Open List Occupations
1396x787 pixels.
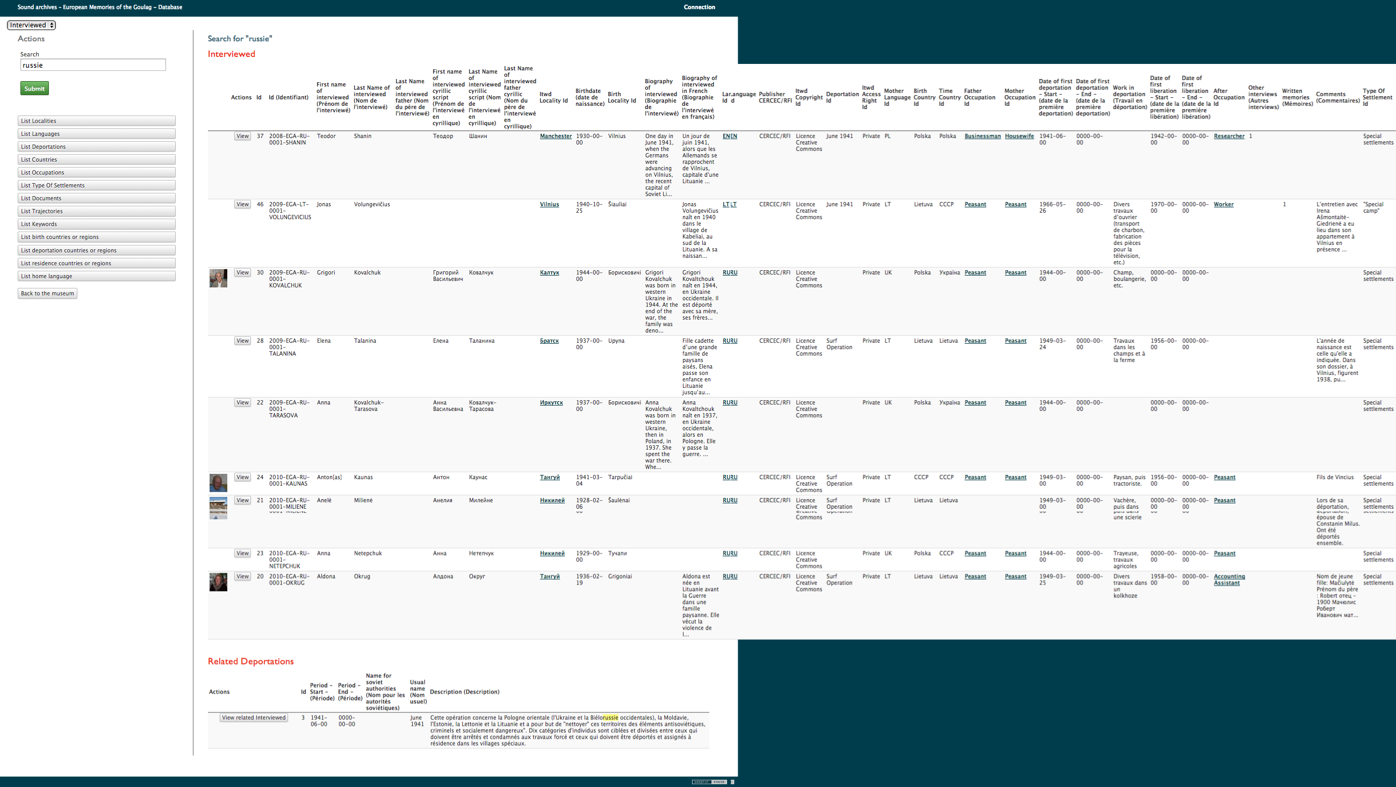point(97,173)
